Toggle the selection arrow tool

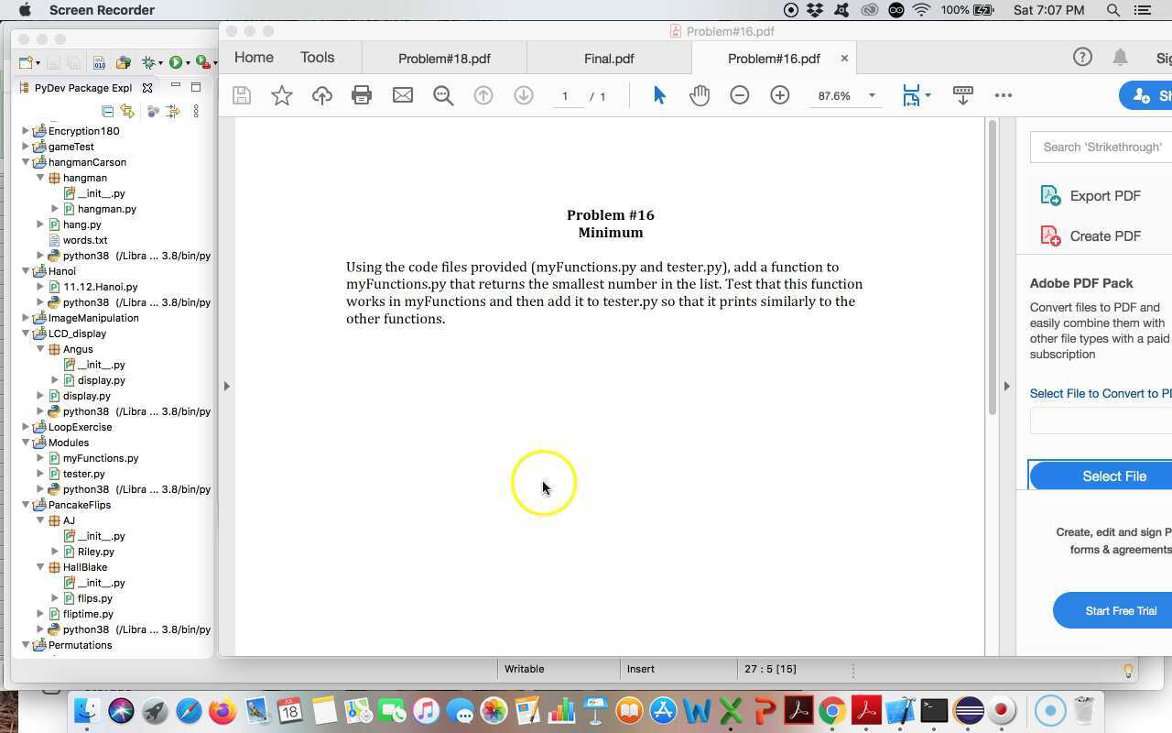pos(659,95)
